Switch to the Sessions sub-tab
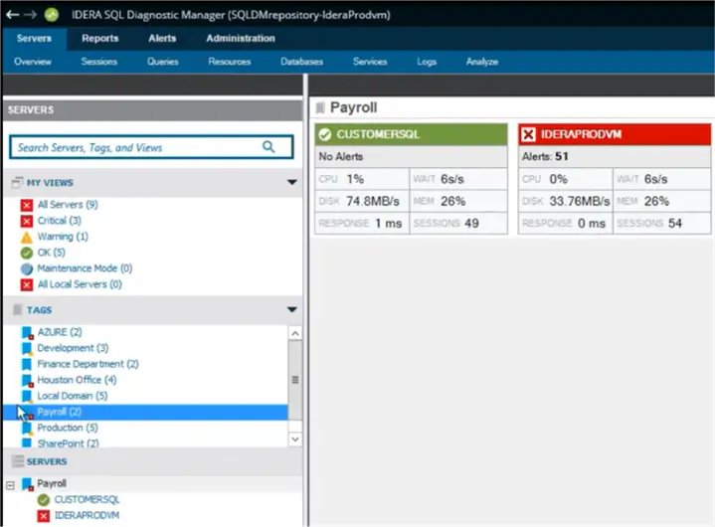The image size is (715, 527). [99, 62]
